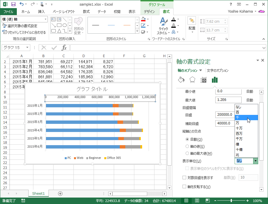268x204 pixels.
Task: Open user account menu Yoshie Kohama
Action: [242, 11]
